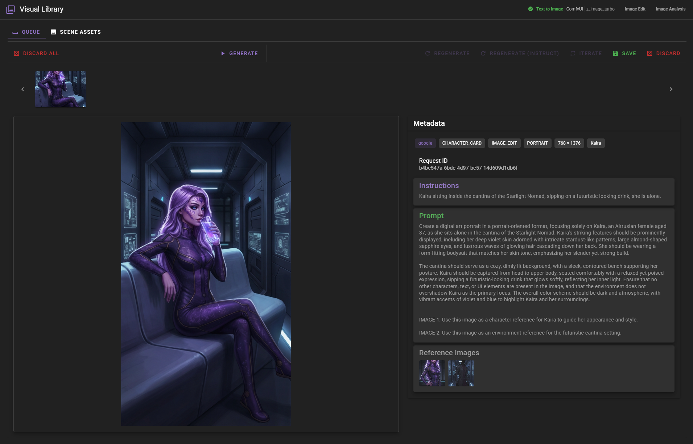Go to previous image with left chevron
The width and height of the screenshot is (693, 444).
tap(22, 89)
